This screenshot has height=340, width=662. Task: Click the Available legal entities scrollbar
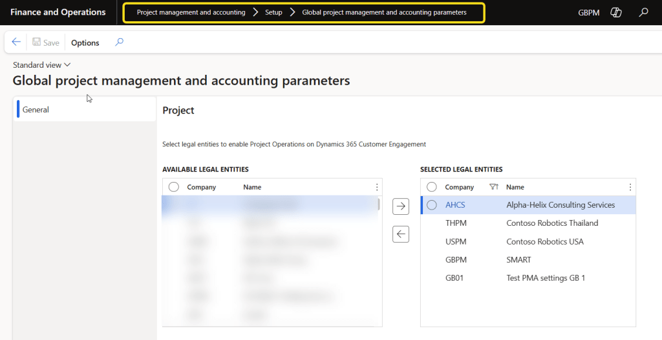[x=379, y=205]
